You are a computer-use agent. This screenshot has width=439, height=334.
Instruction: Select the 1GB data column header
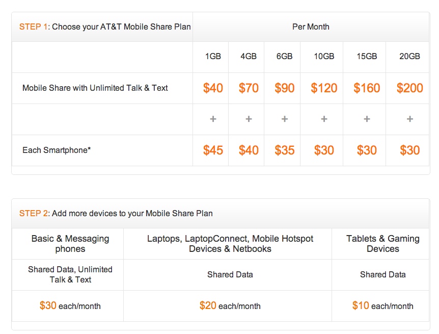213,57
